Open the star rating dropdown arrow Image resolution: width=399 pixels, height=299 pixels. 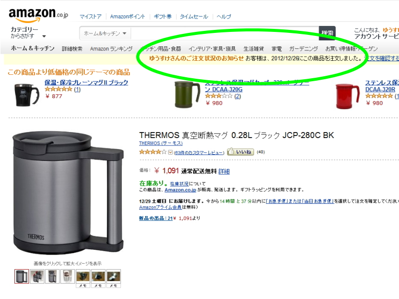click(171, 152)
